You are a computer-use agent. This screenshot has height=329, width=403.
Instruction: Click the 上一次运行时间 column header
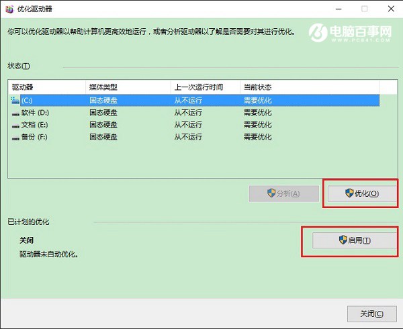(206, 87)
